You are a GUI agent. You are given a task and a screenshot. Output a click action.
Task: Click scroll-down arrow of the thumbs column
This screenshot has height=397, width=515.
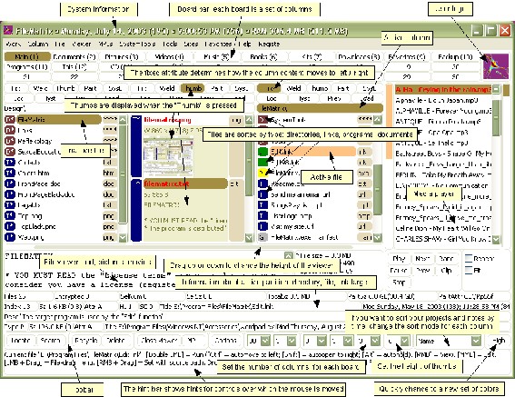click(249, 237)
